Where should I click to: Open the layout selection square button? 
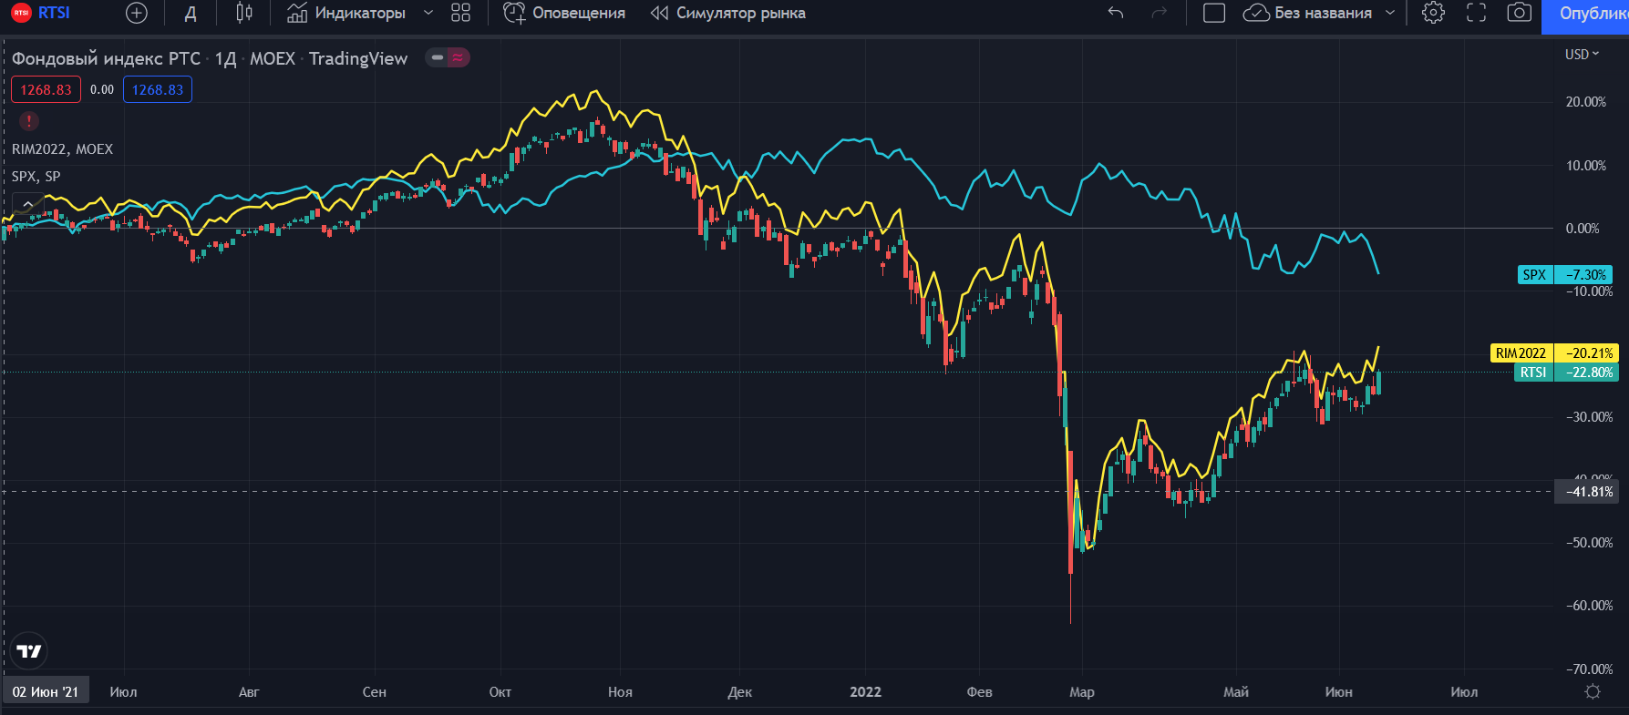click(x=1213, y=13)
